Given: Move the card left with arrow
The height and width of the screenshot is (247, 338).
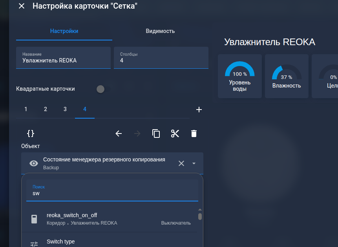Looking at the screenshot, I should tap(119, 134).
